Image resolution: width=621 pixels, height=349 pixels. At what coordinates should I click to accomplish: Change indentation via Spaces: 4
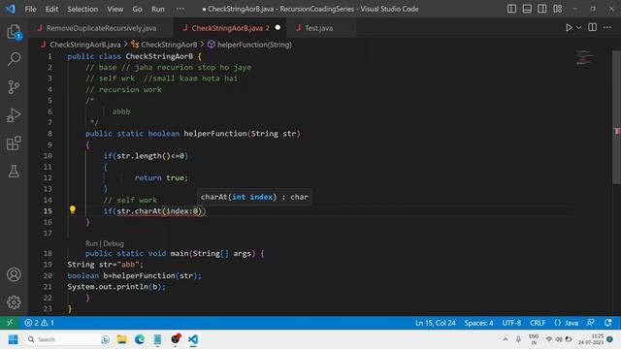click(x=478, y=323)
